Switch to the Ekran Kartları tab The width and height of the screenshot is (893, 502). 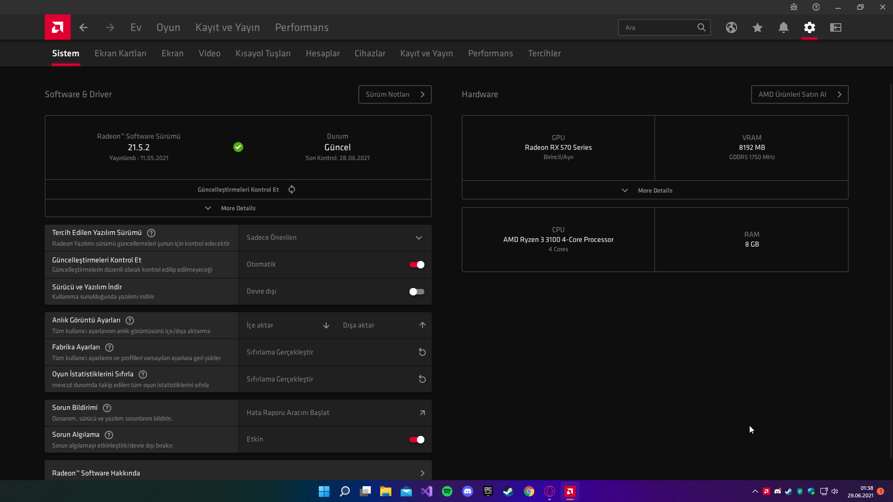pos(120,54)
